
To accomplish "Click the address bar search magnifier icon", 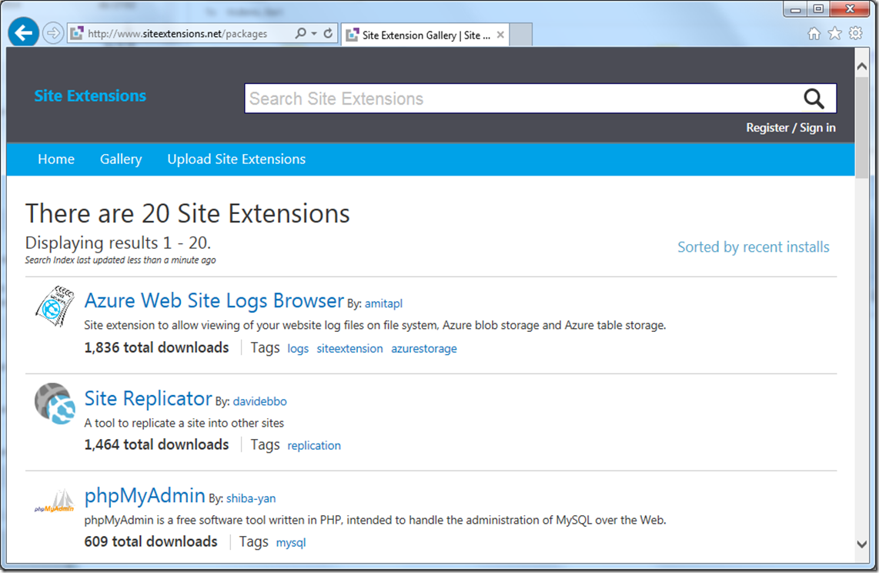I will coord(301,34).
